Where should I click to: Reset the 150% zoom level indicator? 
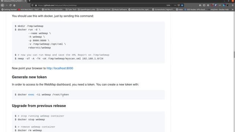pos(168,5)
